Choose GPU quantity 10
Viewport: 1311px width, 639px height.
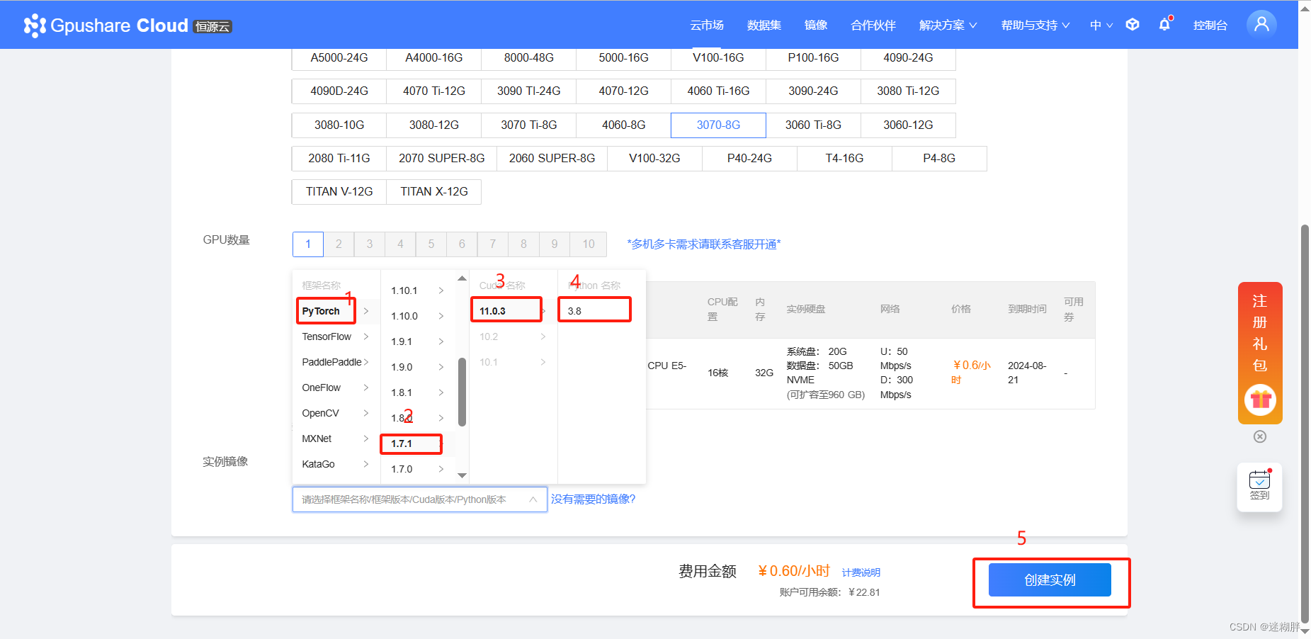click(x=589, y=244)
